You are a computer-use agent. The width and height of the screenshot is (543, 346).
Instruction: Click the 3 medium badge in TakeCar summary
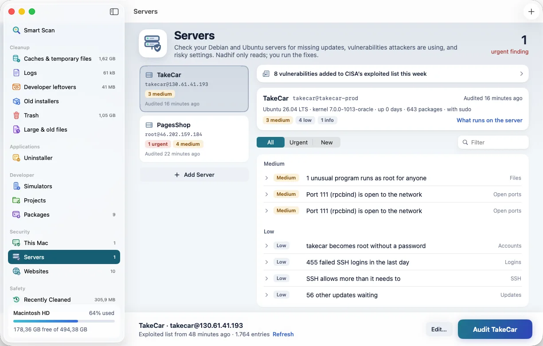point(277,120)
